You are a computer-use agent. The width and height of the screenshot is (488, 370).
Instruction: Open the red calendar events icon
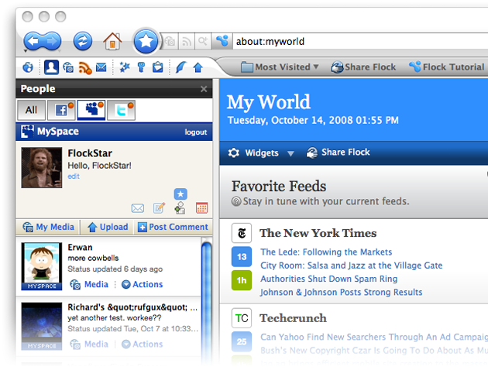pyautogui.click(x=201, y=208)
